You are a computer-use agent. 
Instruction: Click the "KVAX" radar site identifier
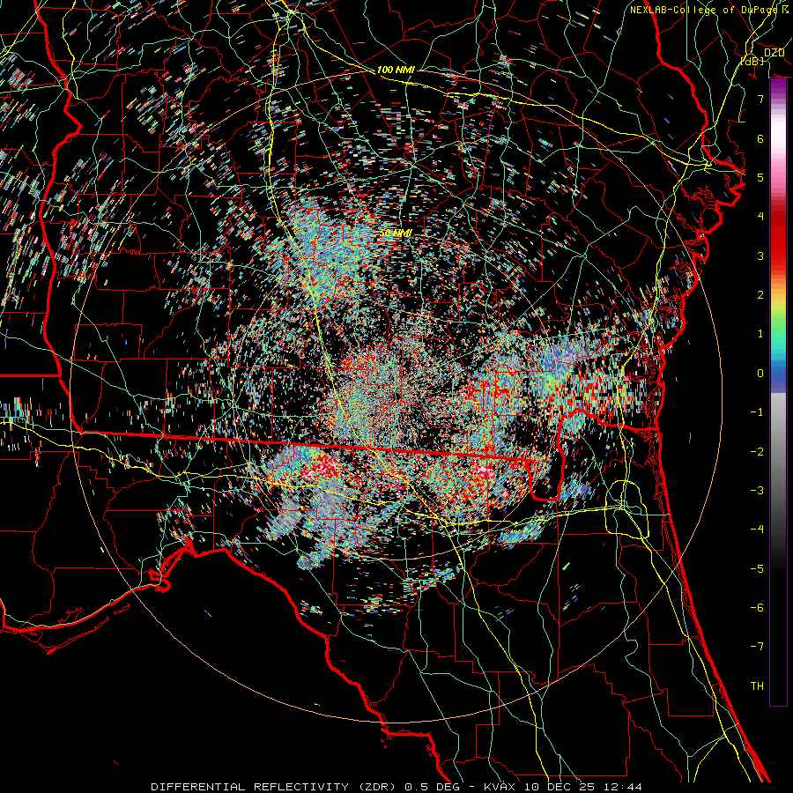click(501, 787)
